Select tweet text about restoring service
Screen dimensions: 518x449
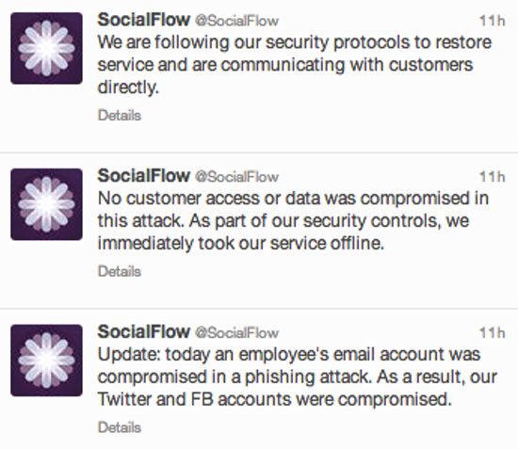(295, 65)
